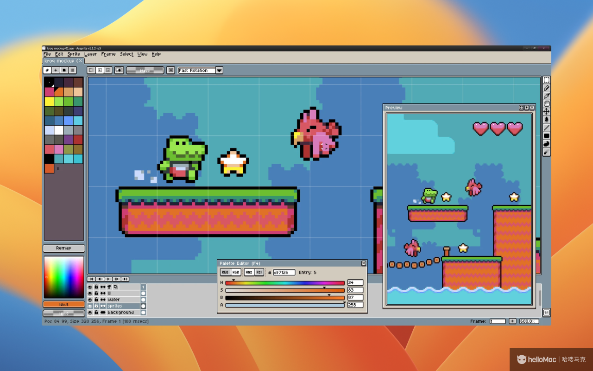
Task: Open the Frame menu
Action: click(x=108, y=54)
